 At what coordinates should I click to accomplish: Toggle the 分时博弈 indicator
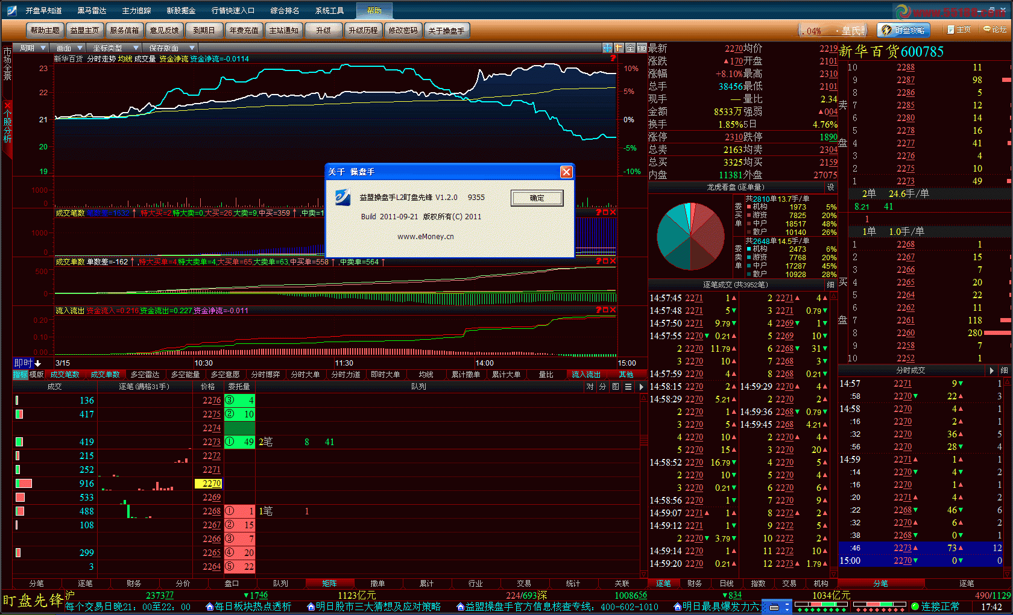point(266,374)
